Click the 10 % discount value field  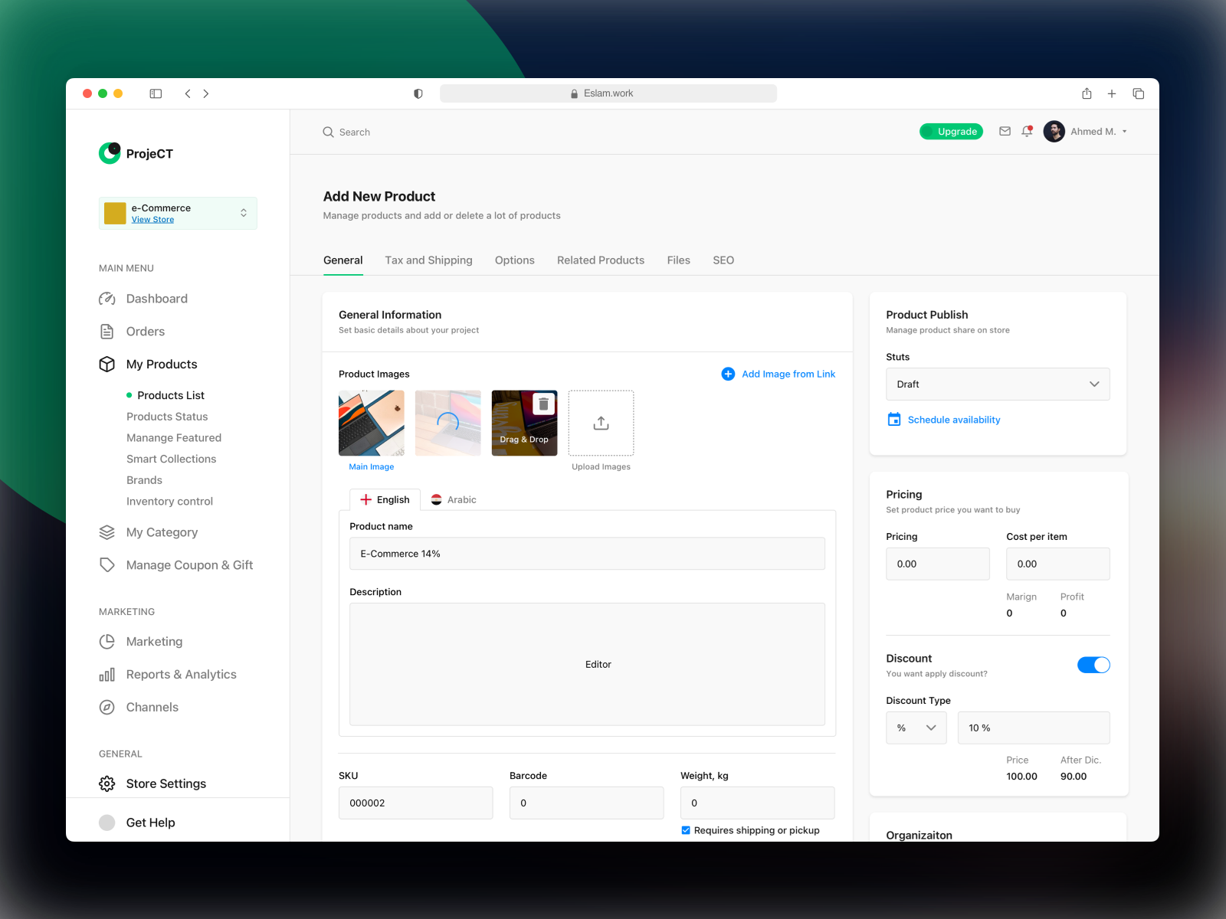pyautogui.click(x=1034, y=728)
